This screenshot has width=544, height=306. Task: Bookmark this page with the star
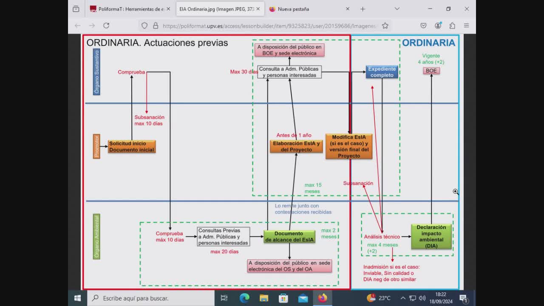point(385,25)
